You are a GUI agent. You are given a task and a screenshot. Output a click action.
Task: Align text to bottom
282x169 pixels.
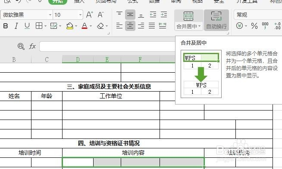[x=141, y=15]
